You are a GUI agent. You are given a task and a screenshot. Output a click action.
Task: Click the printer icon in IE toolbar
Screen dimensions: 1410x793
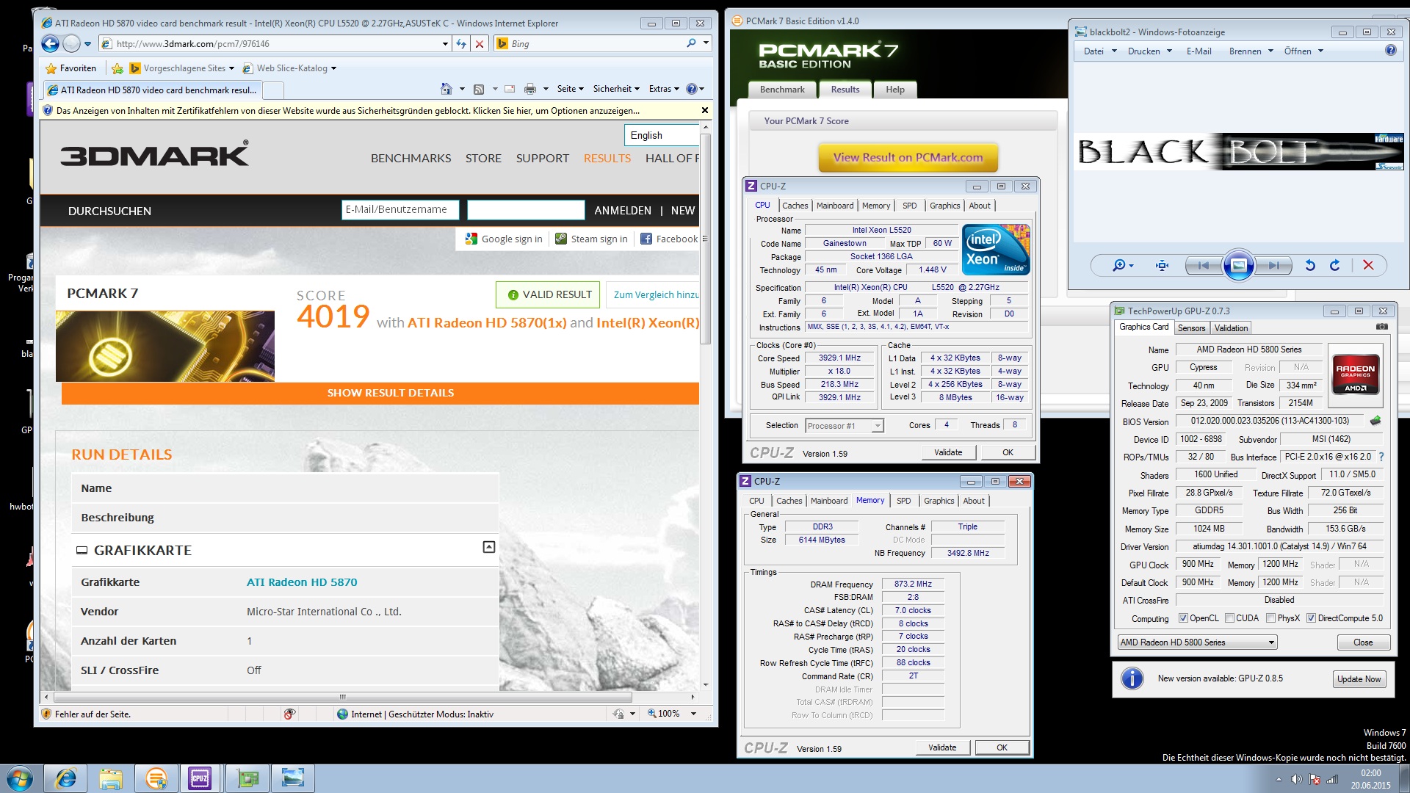coord(530,89)
